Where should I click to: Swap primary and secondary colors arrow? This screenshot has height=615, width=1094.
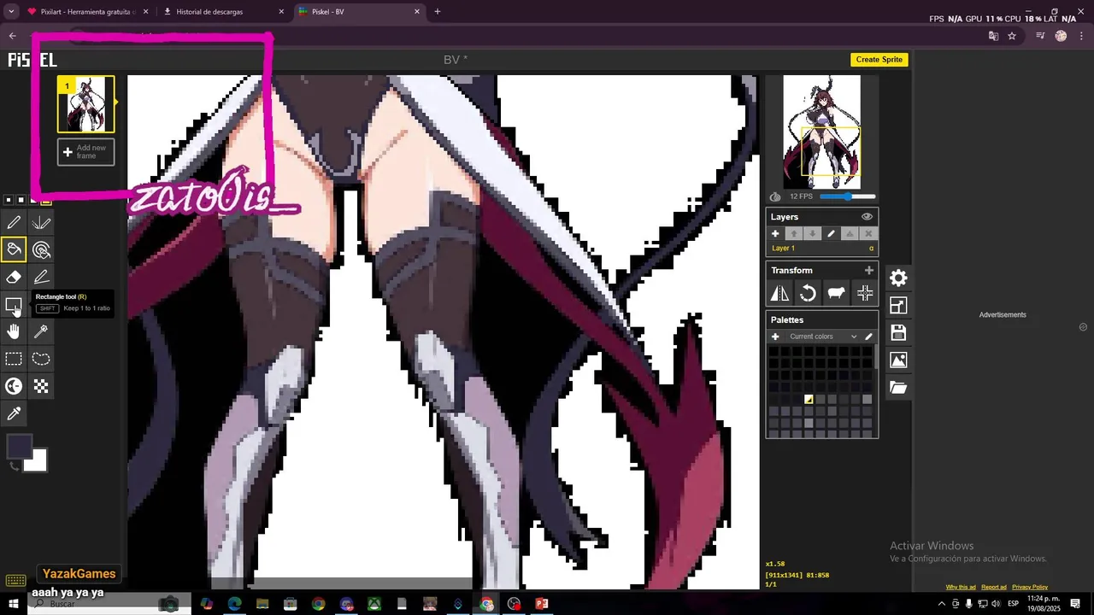tap(13, 466)
